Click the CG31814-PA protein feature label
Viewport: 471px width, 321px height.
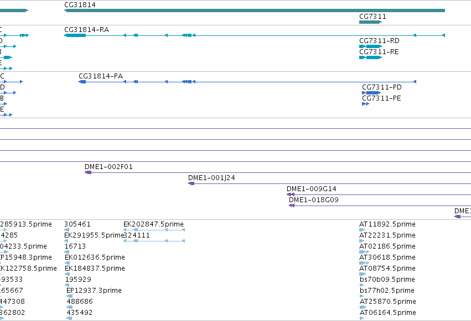pos(101,76)
